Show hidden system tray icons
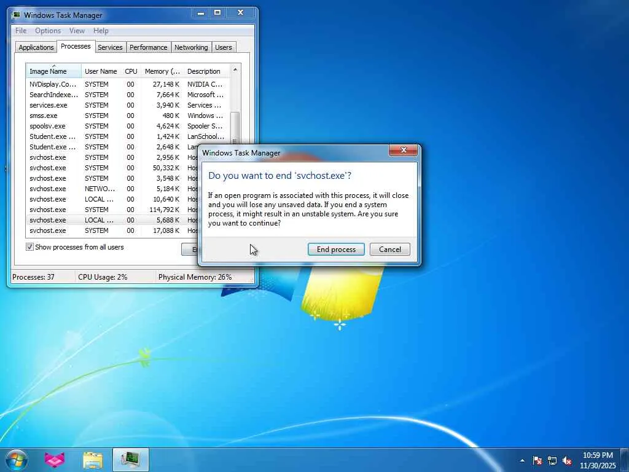This screenshot has height=472, width=629. click(x=522, y=460)
